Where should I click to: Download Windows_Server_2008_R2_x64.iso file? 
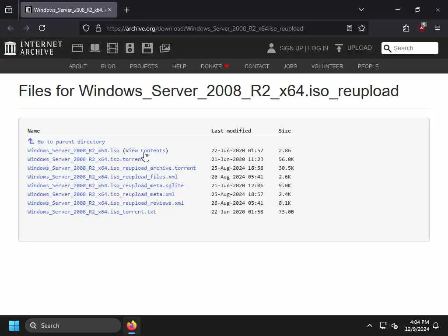pyautogui.click(x=73, y=150)
